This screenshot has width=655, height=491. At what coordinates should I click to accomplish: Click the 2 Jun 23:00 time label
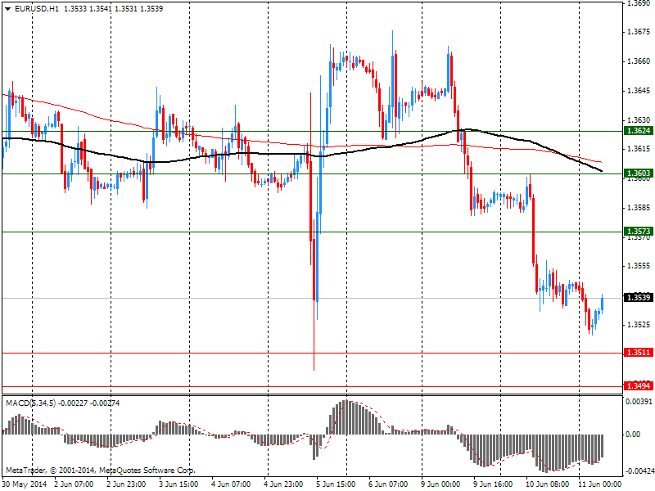(x=126, y=484)
